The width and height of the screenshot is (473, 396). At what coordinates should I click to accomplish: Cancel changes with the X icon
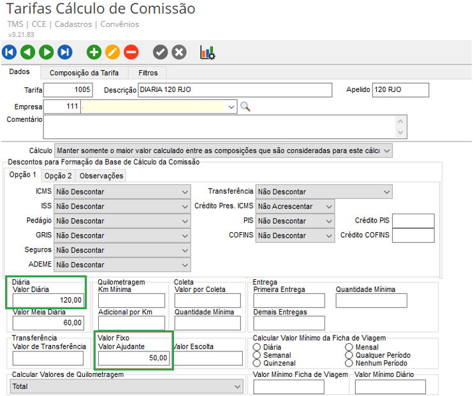179,52
